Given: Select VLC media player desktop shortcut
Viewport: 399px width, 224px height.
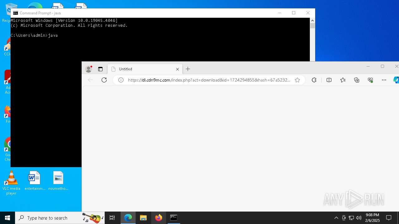Looking at the screenshot, I should point(11,183).
